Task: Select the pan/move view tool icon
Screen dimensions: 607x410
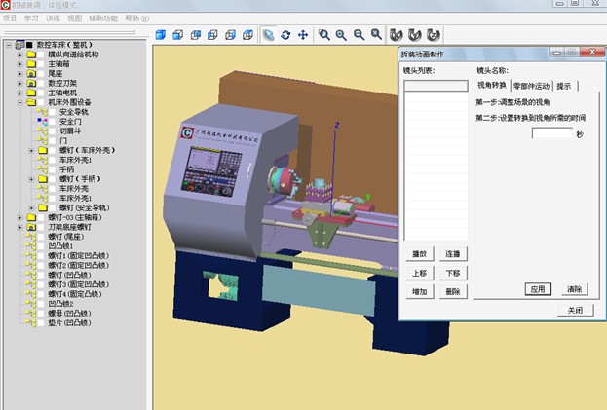Action: (x=302, y=35)
